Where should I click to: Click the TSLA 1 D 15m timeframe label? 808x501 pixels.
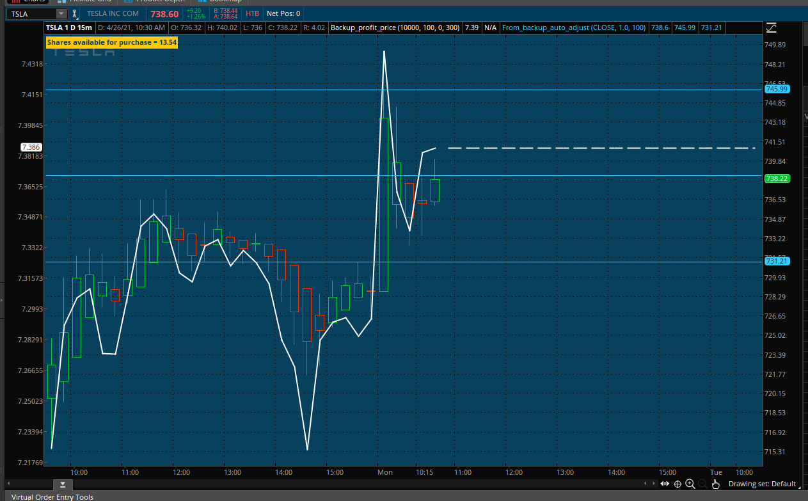(x=69, y=28)
